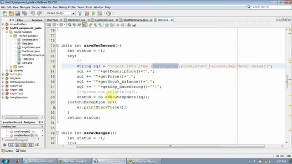Viewport: 292px width, 164px height.
Task: Toggle Bookmark from the editor toolbar
Action: pos(100,25)
